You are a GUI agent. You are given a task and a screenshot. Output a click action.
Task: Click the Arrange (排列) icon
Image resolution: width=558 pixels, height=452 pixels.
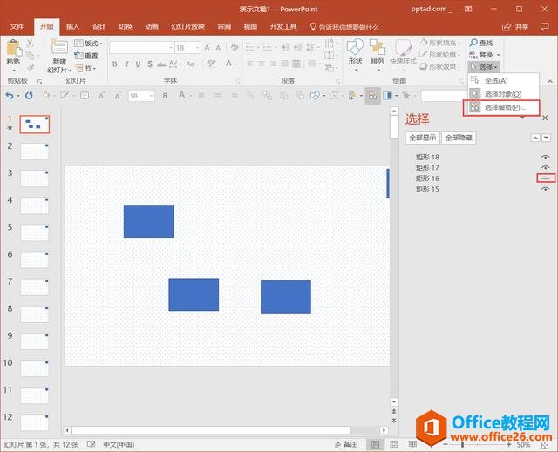coord(378,47)
